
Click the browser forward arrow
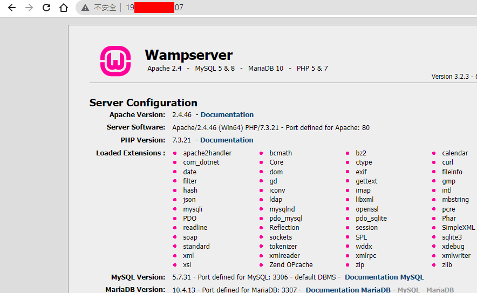click(29, 8)
